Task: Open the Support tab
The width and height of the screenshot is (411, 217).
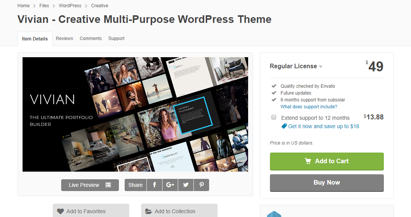Action: tap(116, 39)
